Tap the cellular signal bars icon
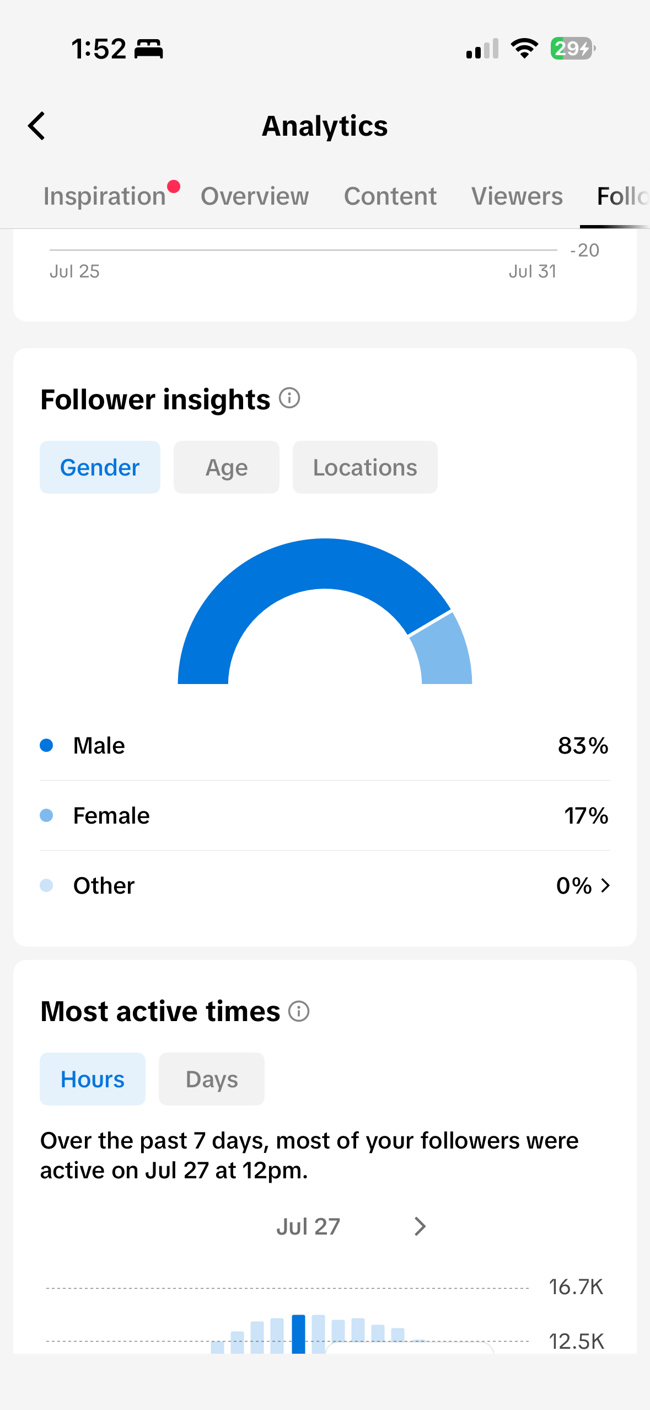The width and height of the screenshot is (650, 1410). 482,49
